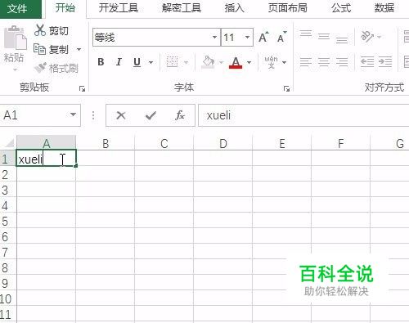
Task: Expand borders dropdown arrow
Action: 186,62
